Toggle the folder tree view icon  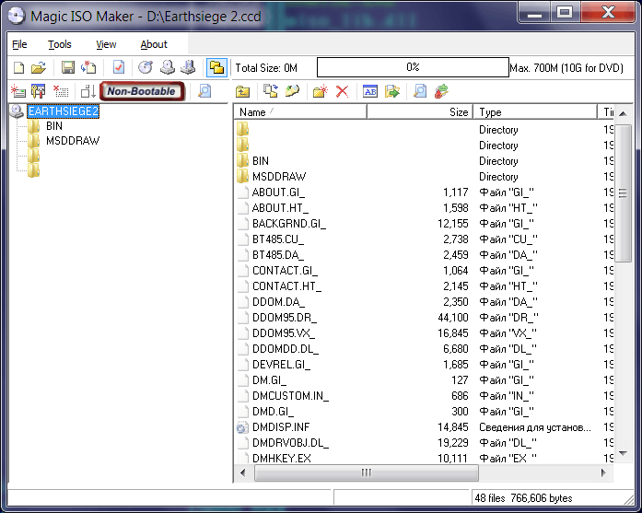[x=216, y=68]
